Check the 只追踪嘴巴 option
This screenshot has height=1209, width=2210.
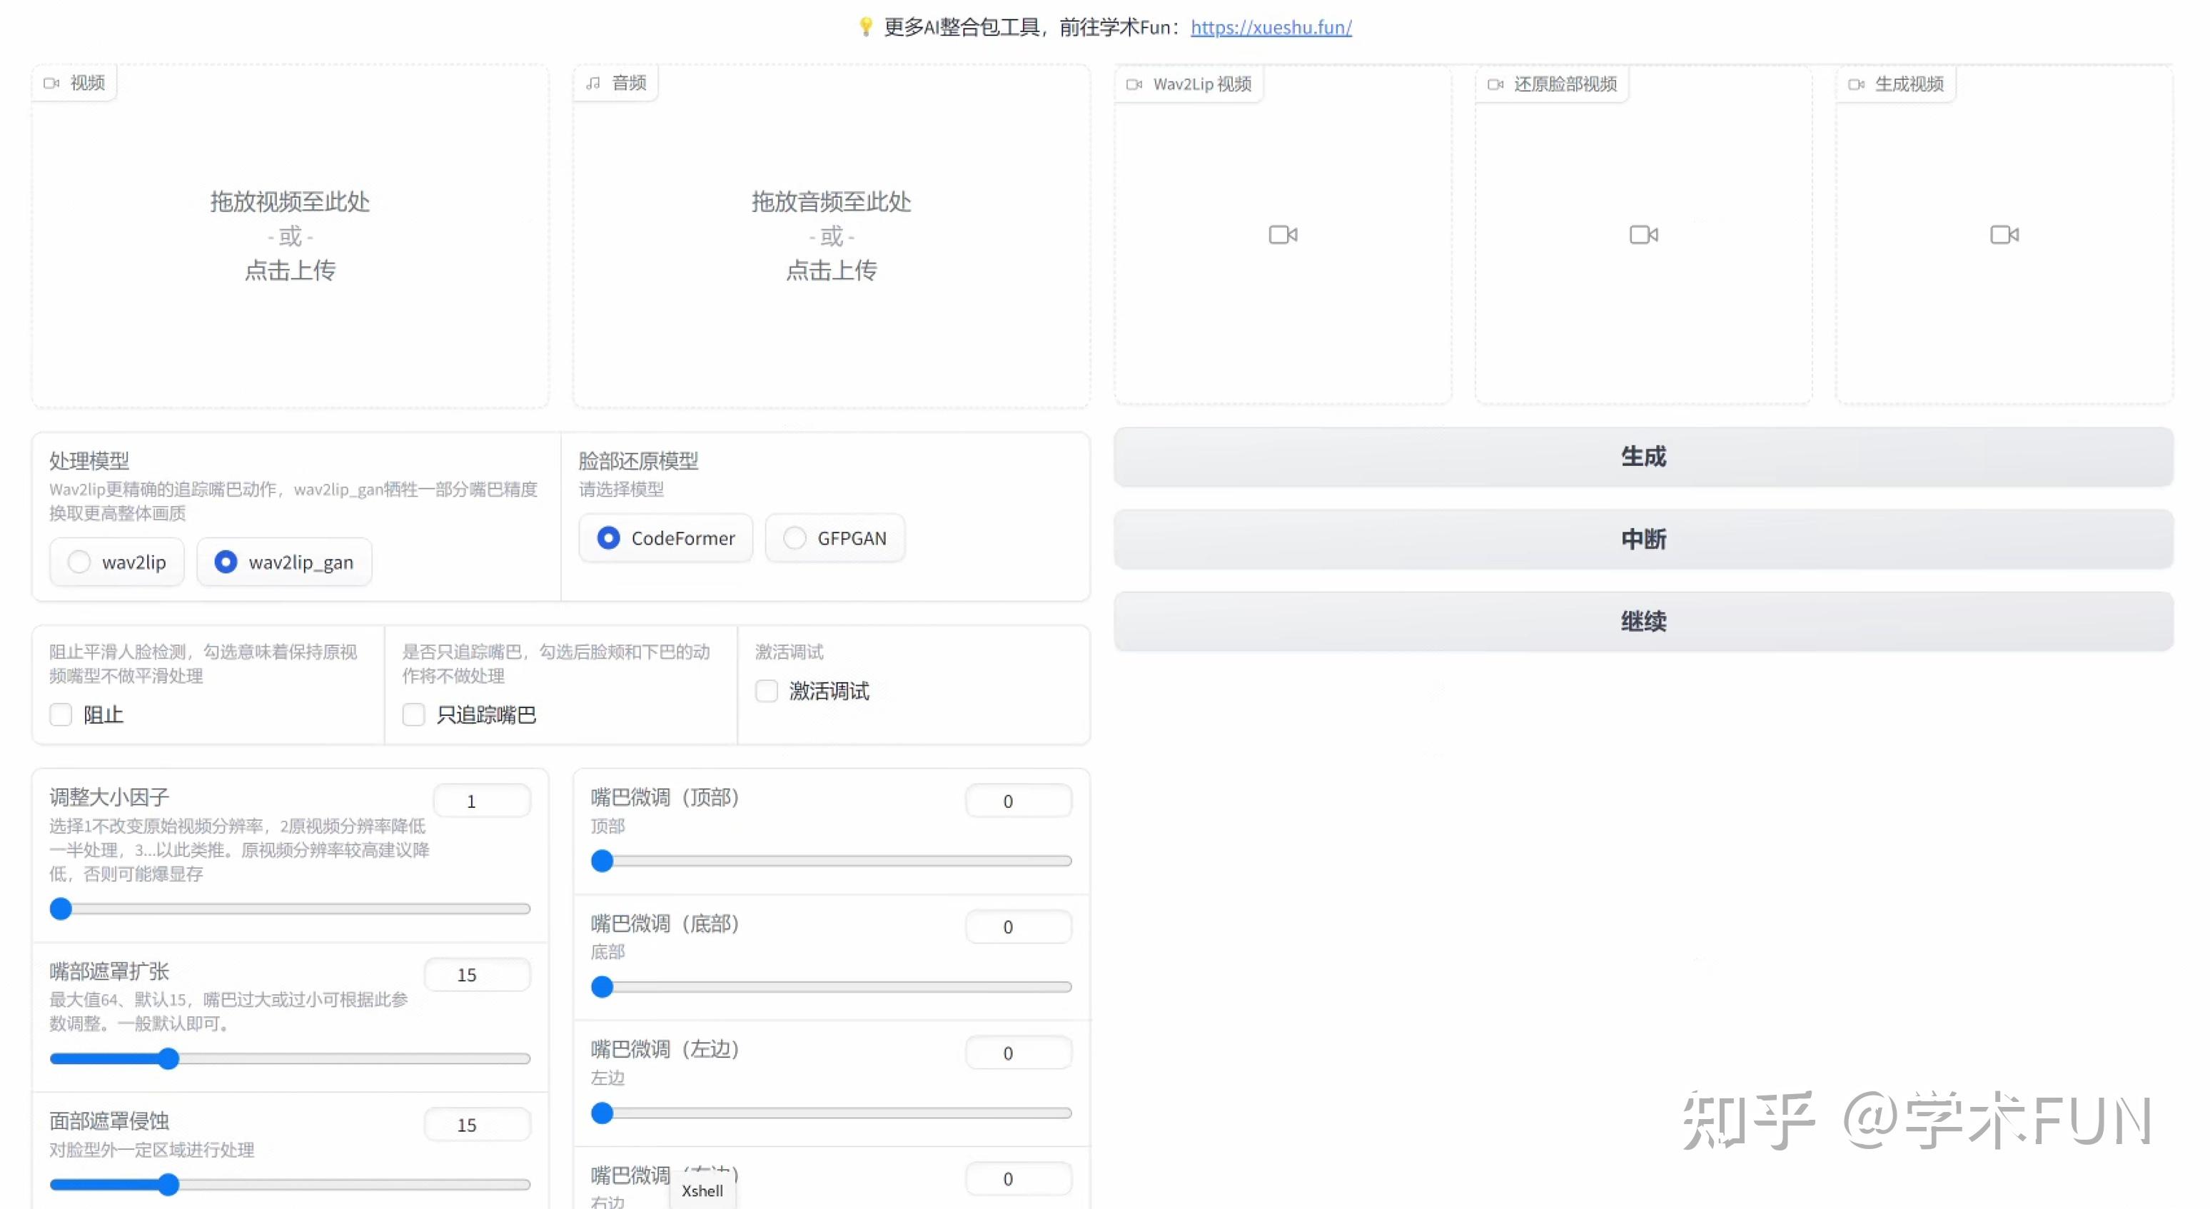pyautogui.click(x=413, y=714)
